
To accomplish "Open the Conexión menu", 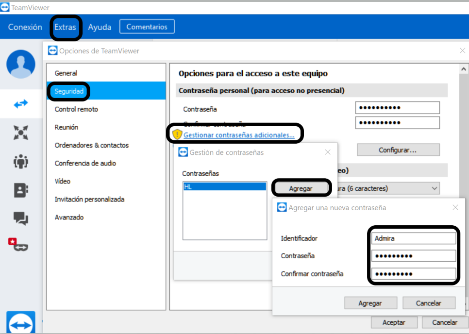I will (25, 27).
